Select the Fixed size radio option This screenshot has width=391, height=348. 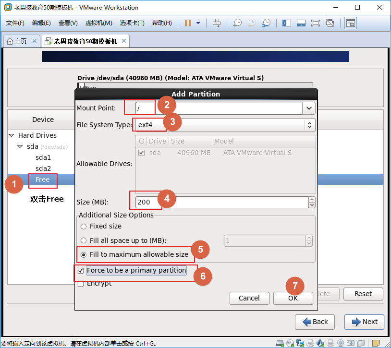point(84,226)
